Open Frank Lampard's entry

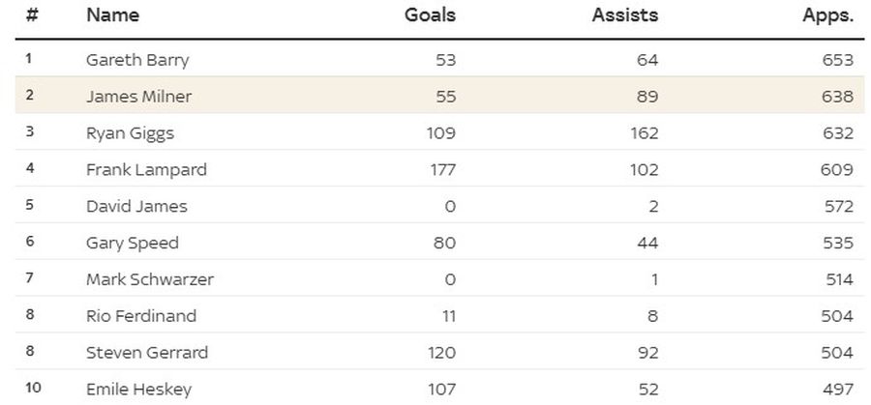(146, 170)
